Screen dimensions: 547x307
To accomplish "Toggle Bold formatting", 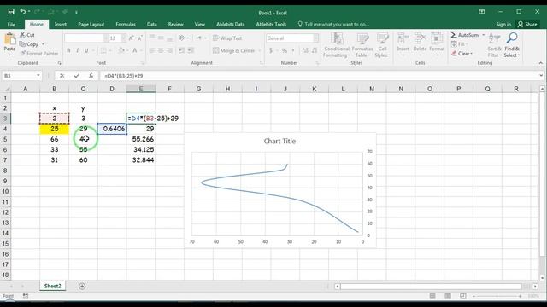I will click(x=68, y=50).
